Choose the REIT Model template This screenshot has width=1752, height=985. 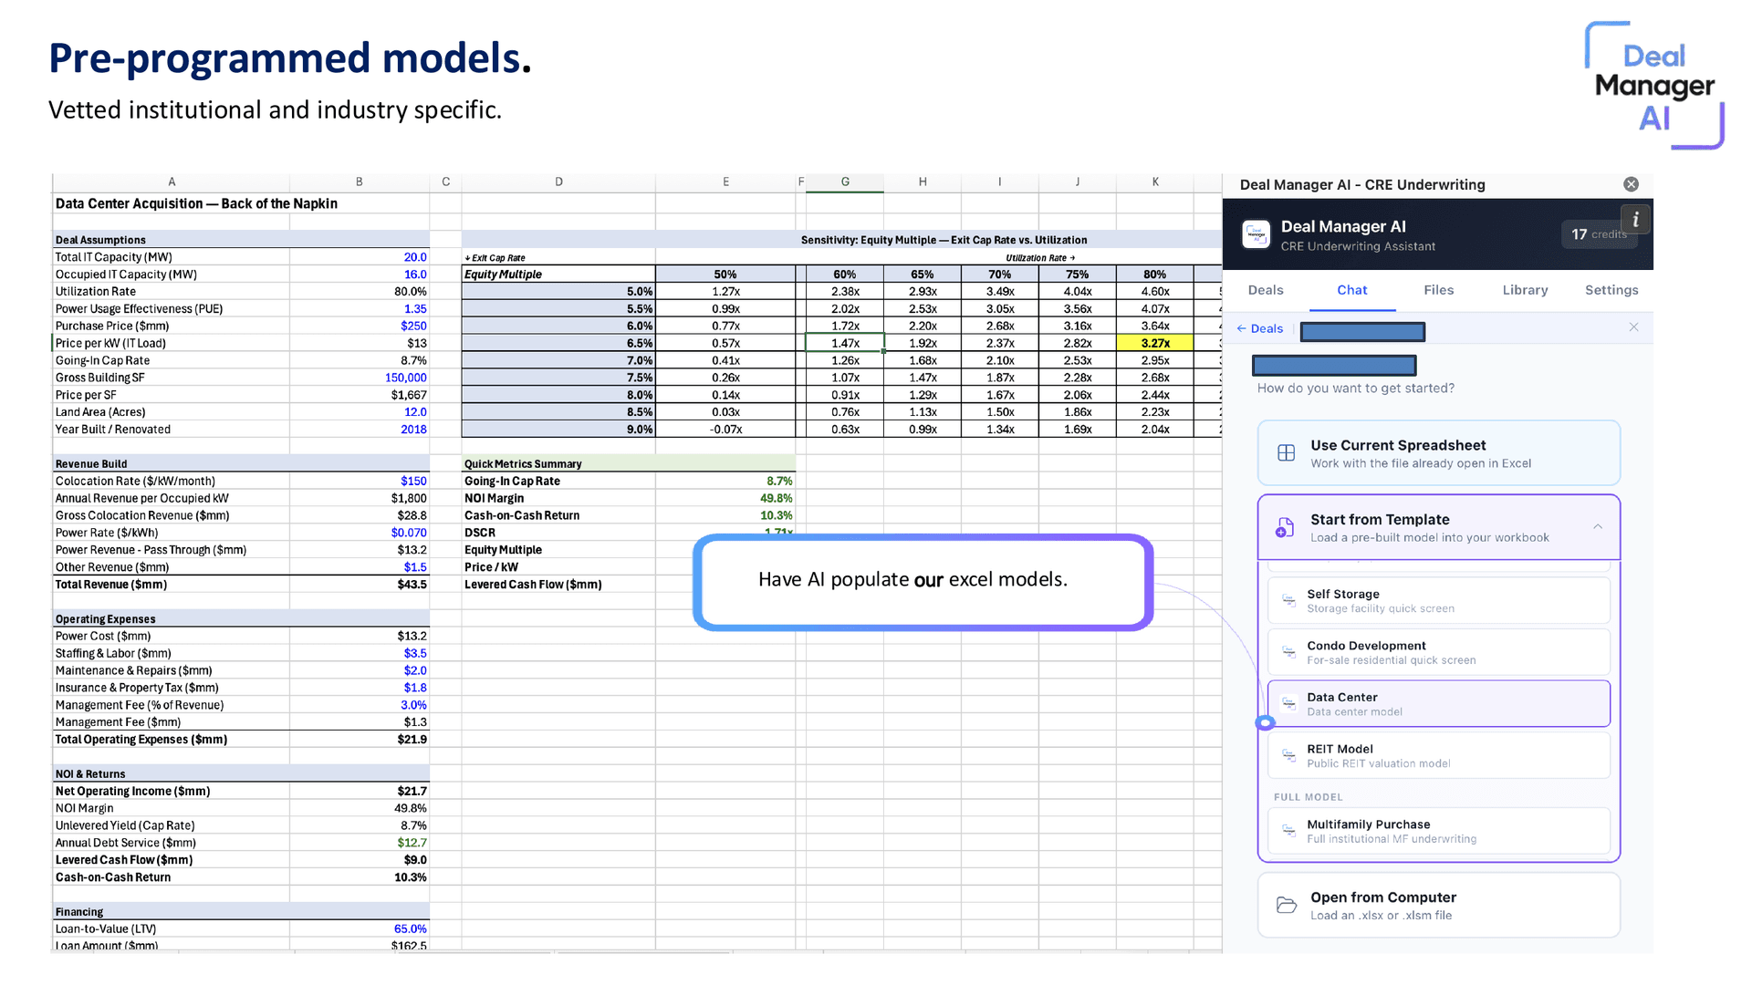click(1438, 755)
